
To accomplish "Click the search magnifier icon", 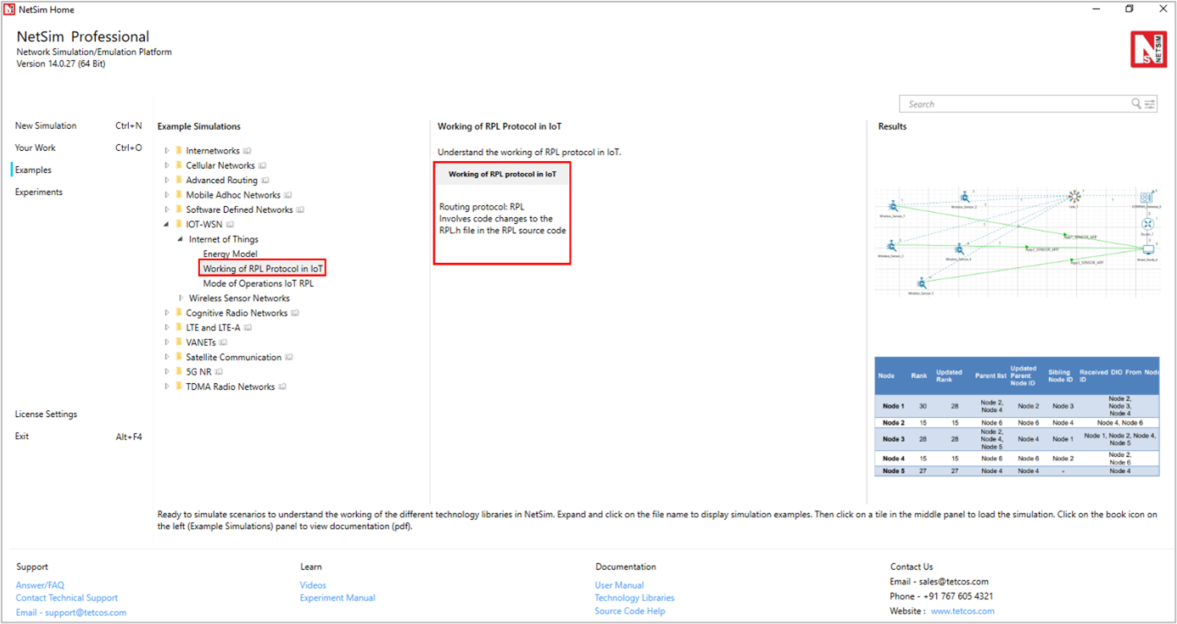I will click(1135, 104).
